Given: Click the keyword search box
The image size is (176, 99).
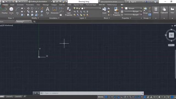Looking at the screenshot, I should [x=112, y=2].
